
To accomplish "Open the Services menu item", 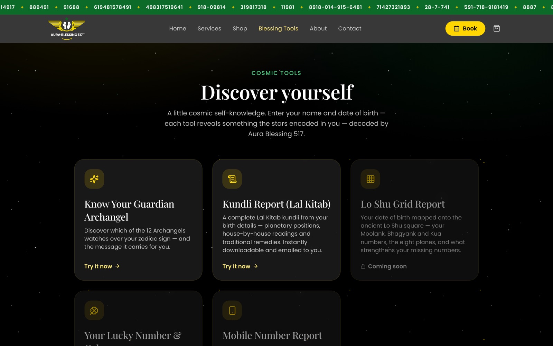I will (x=209, y=28).
